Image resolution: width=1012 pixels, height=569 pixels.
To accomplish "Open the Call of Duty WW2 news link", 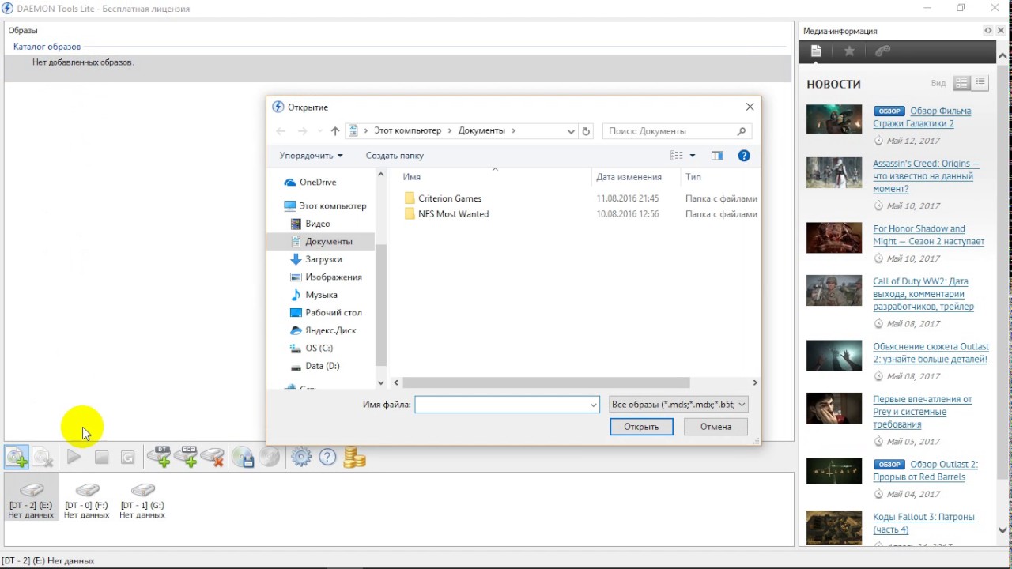I will point(923,294).
